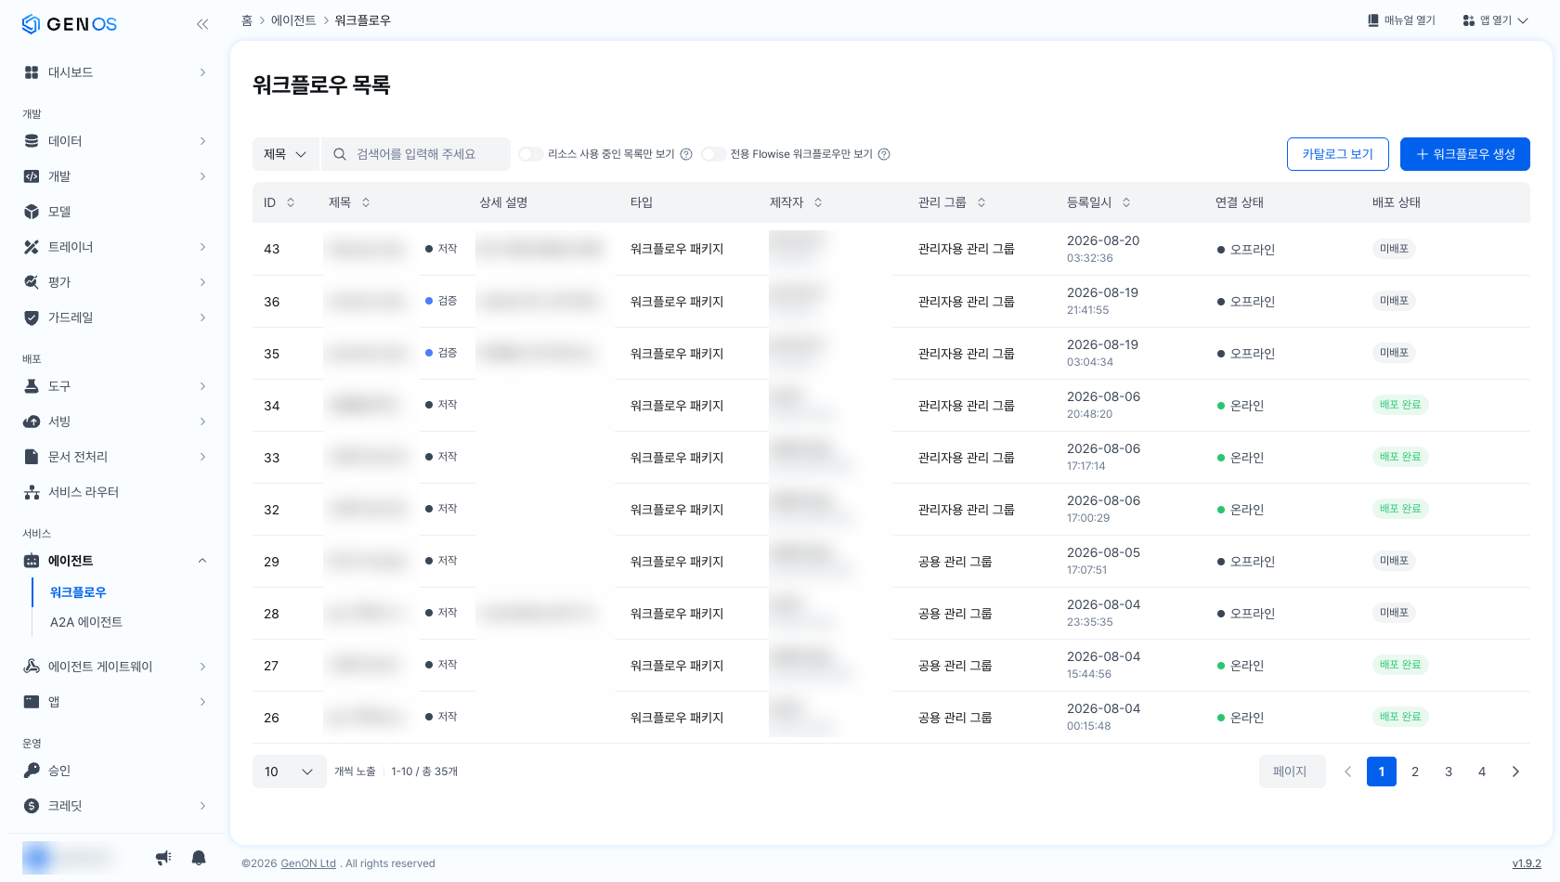1560x882 pixels.
Task: Open the 제목 search field dropdown
Action: click(285, 154)
